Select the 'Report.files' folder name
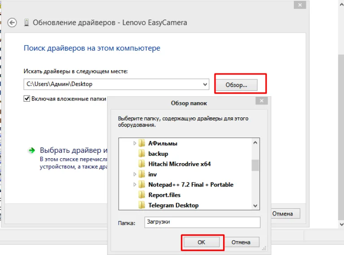 [x=164, y=195]
